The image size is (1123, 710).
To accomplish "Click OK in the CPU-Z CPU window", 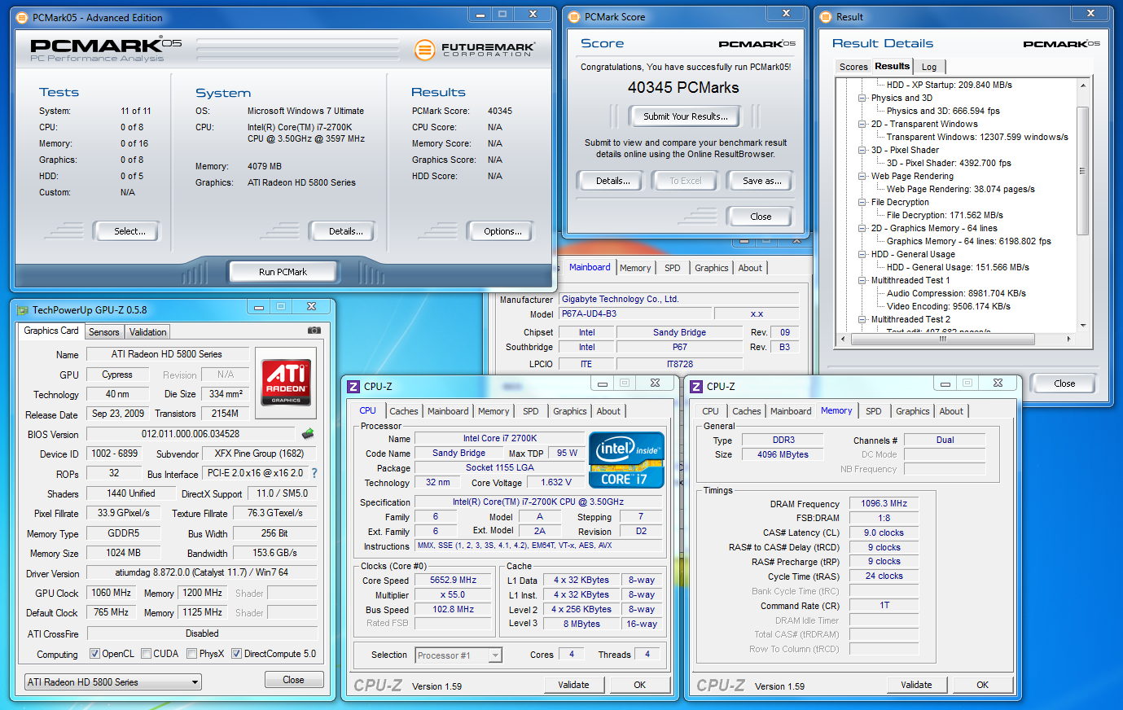I will point(640,685).
